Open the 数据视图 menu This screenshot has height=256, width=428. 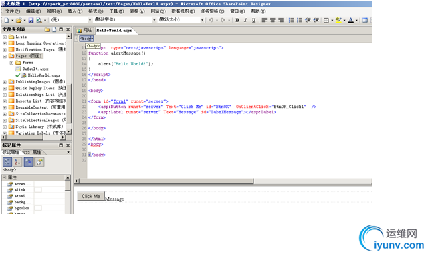click(183, 11)
